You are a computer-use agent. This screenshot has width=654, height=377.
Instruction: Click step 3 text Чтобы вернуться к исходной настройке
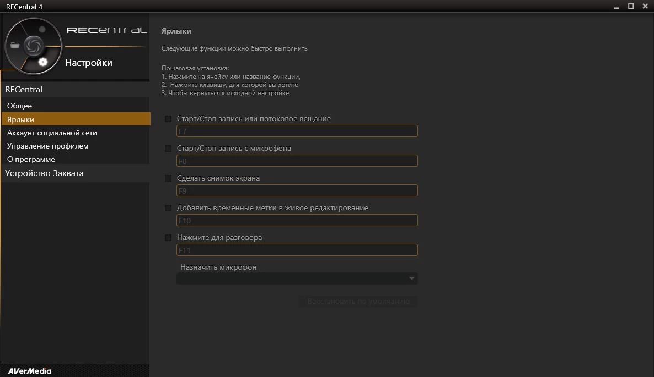tap(226, 93)
